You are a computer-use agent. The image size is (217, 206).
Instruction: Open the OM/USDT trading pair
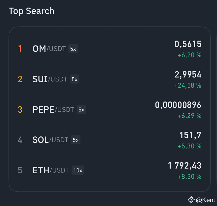tap(110, 49)
